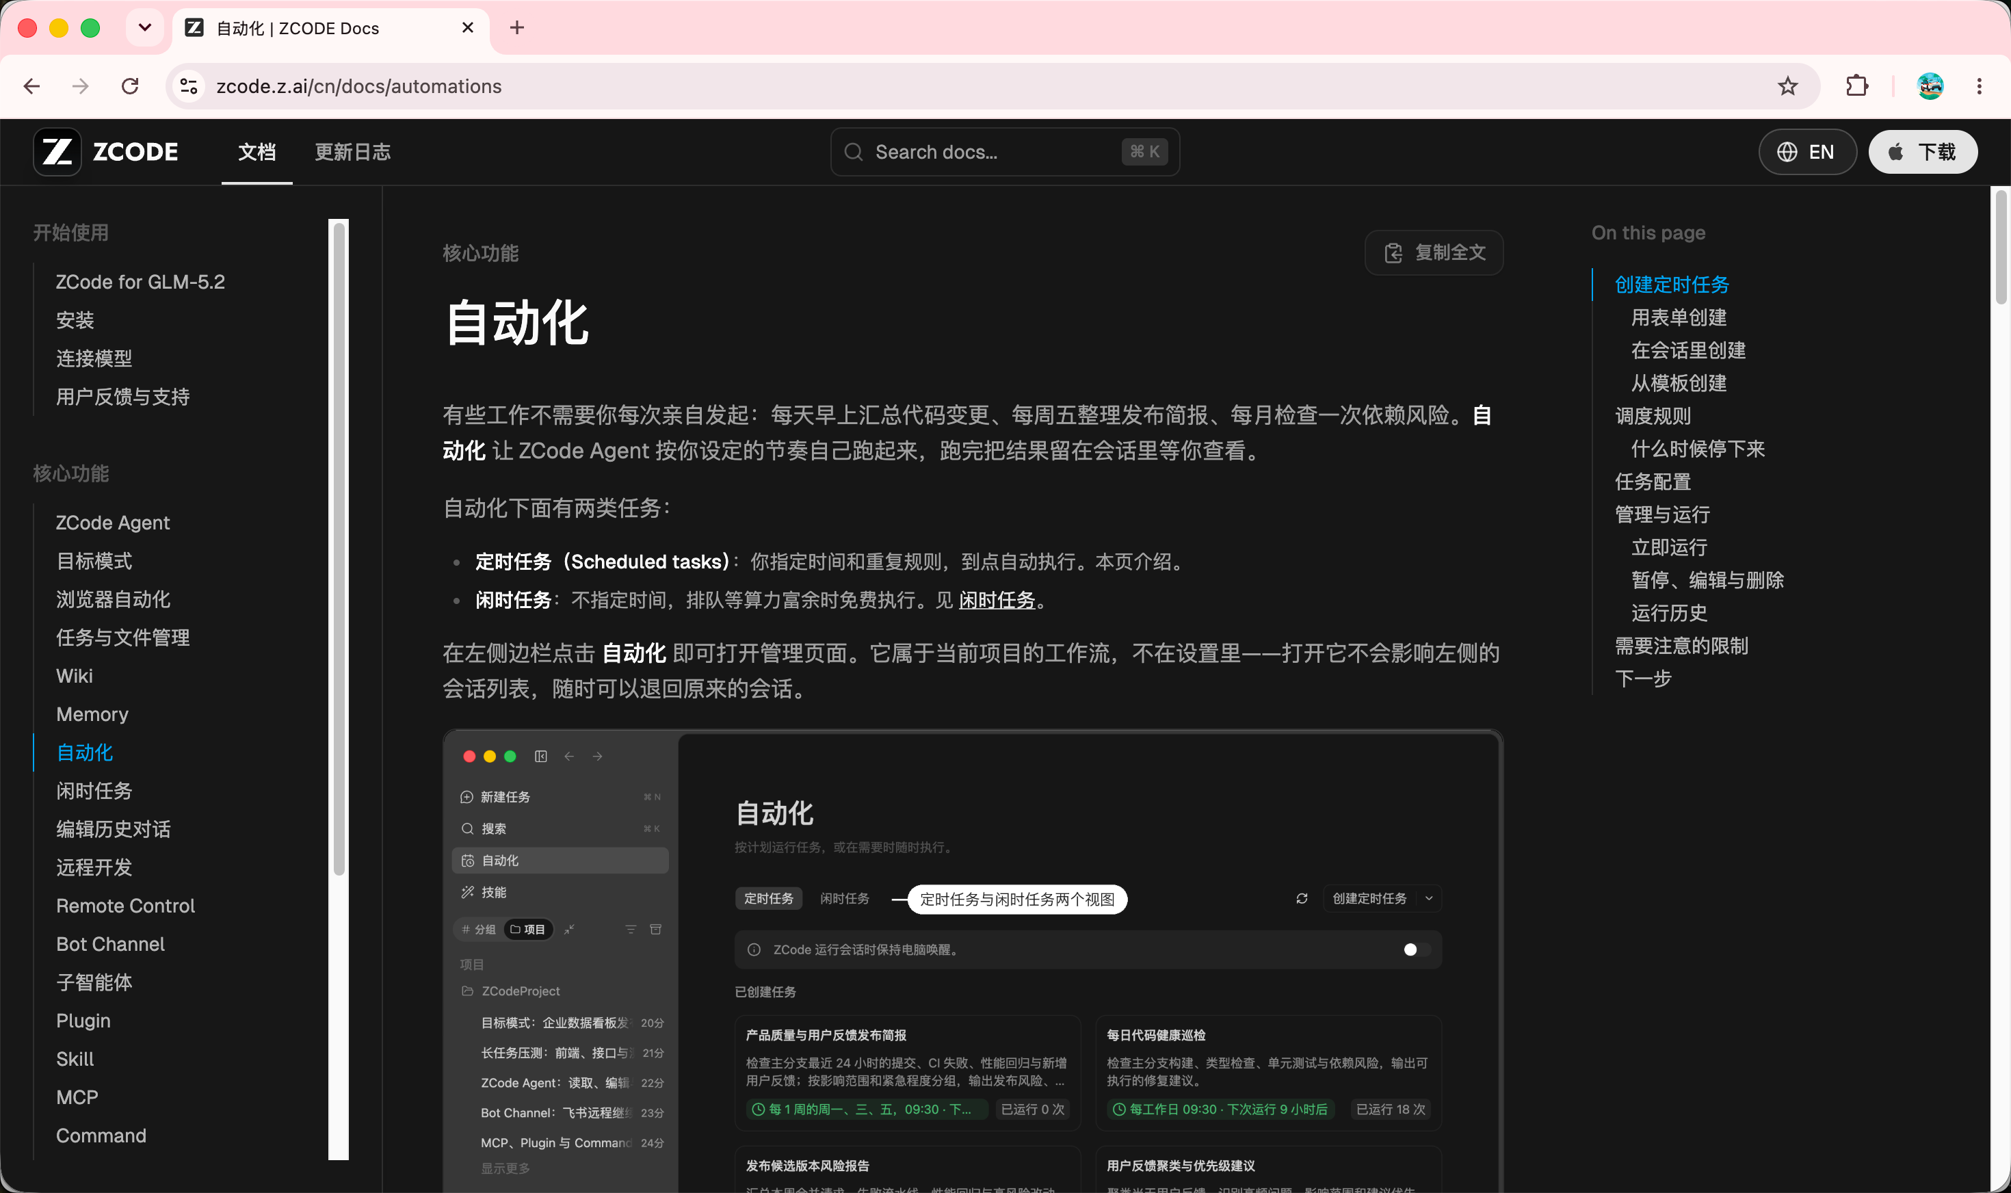The width and height of the screenshot is (2011, 1193).
Task: Click the info icon beside ZCode 运行会话时保持电脑唤醒
Action: click(x=754, y=949)
